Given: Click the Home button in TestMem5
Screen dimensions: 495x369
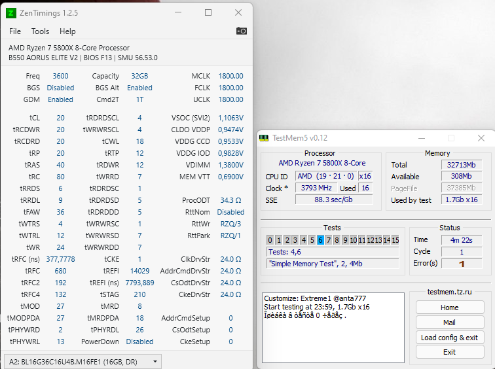Looking at the screenshot, I should (x=450, y=307).
